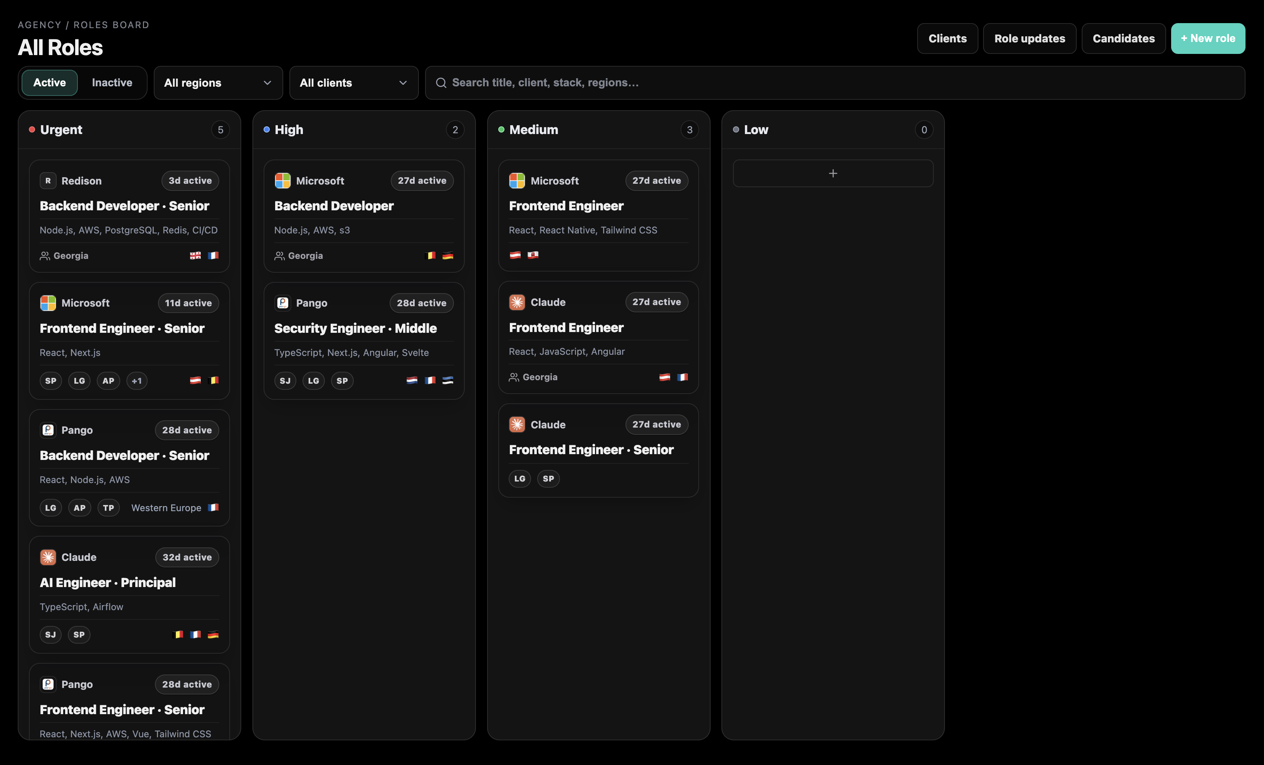The width and height of the screenshot is (1264, 765).
Task: Click stack text 'React, JavaScript, Angular'
Action: 567,352
